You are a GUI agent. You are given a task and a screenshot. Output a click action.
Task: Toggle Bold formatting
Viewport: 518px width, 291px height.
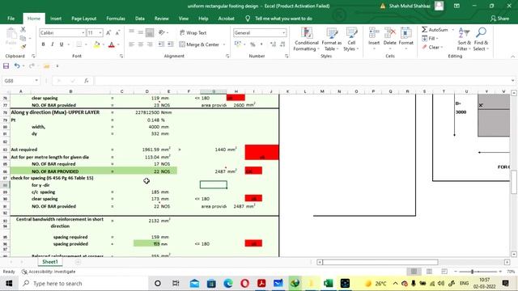[x=43, y=44]
